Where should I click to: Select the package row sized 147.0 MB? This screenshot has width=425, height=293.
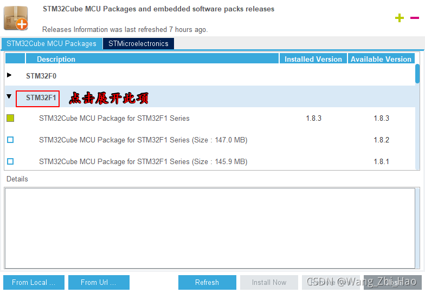pyautogui.click(x=210, y=140)
